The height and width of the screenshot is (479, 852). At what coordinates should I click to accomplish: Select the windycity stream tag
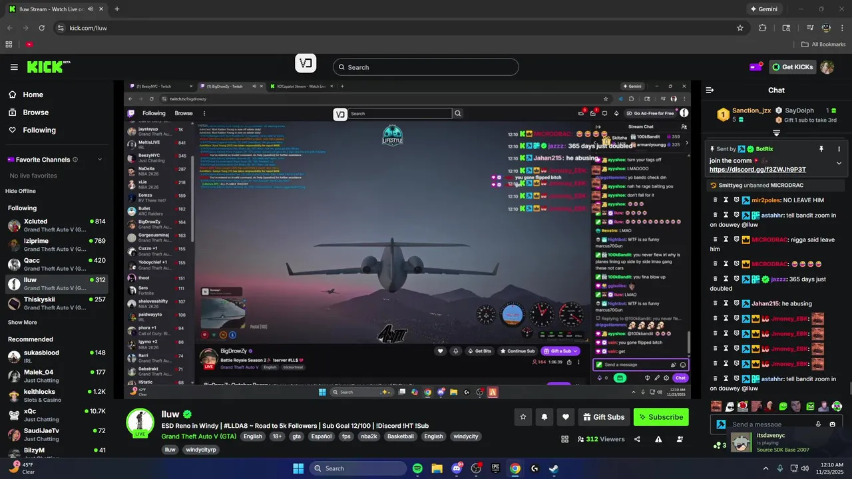click(x=465, y=436)
